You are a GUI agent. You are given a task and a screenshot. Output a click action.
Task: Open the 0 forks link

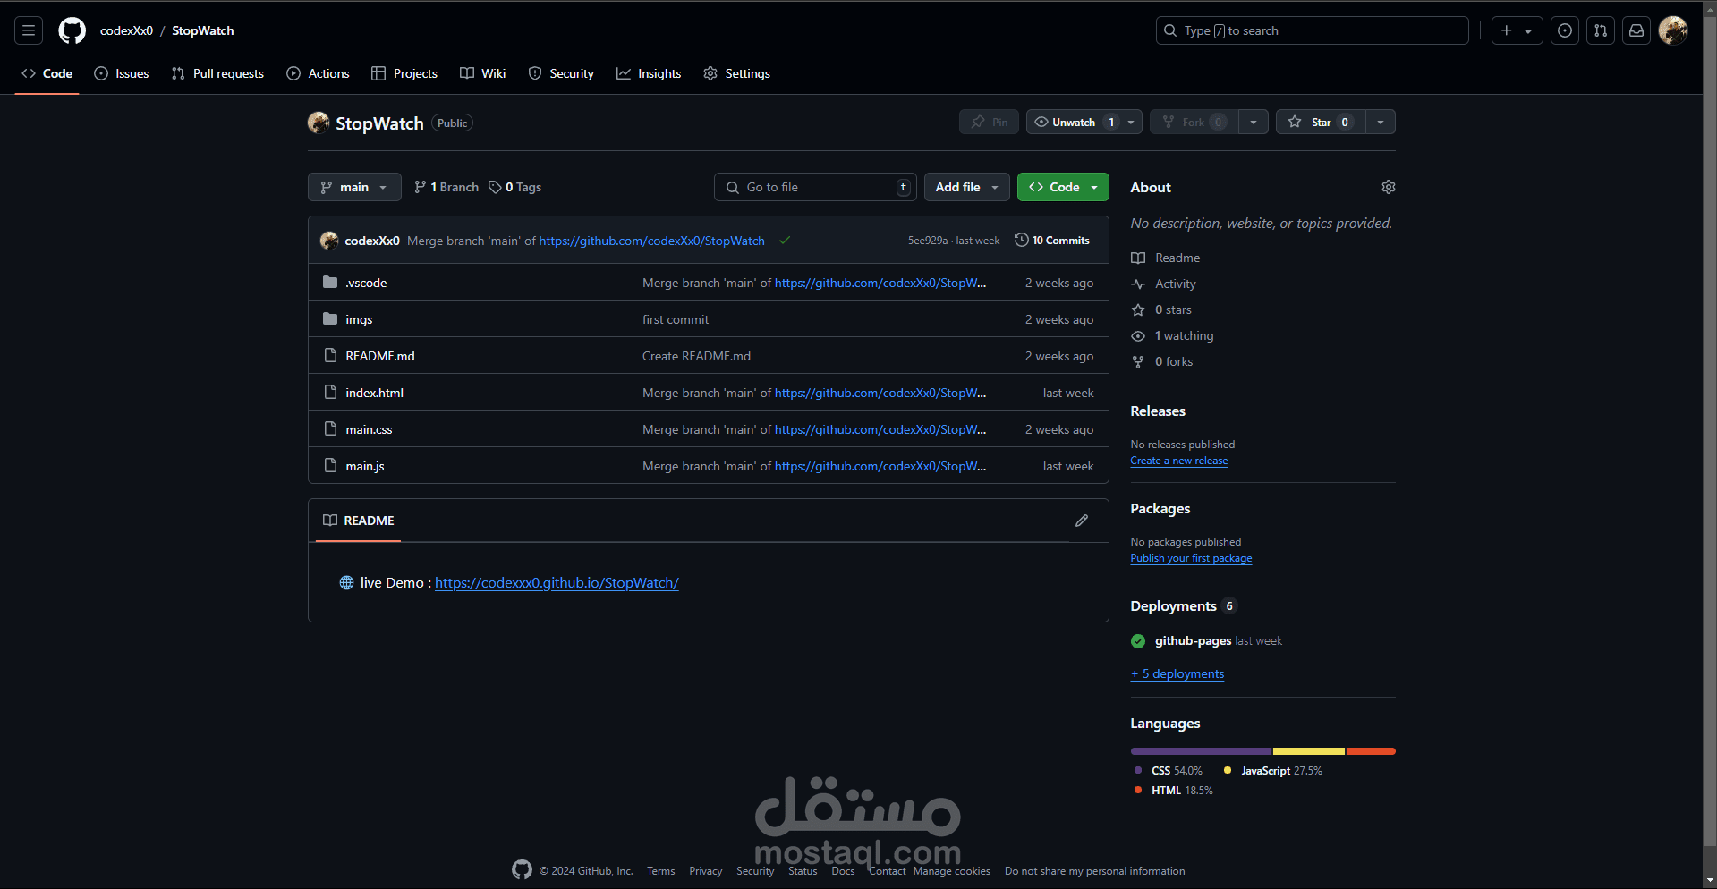click(x=1161, y=361)
